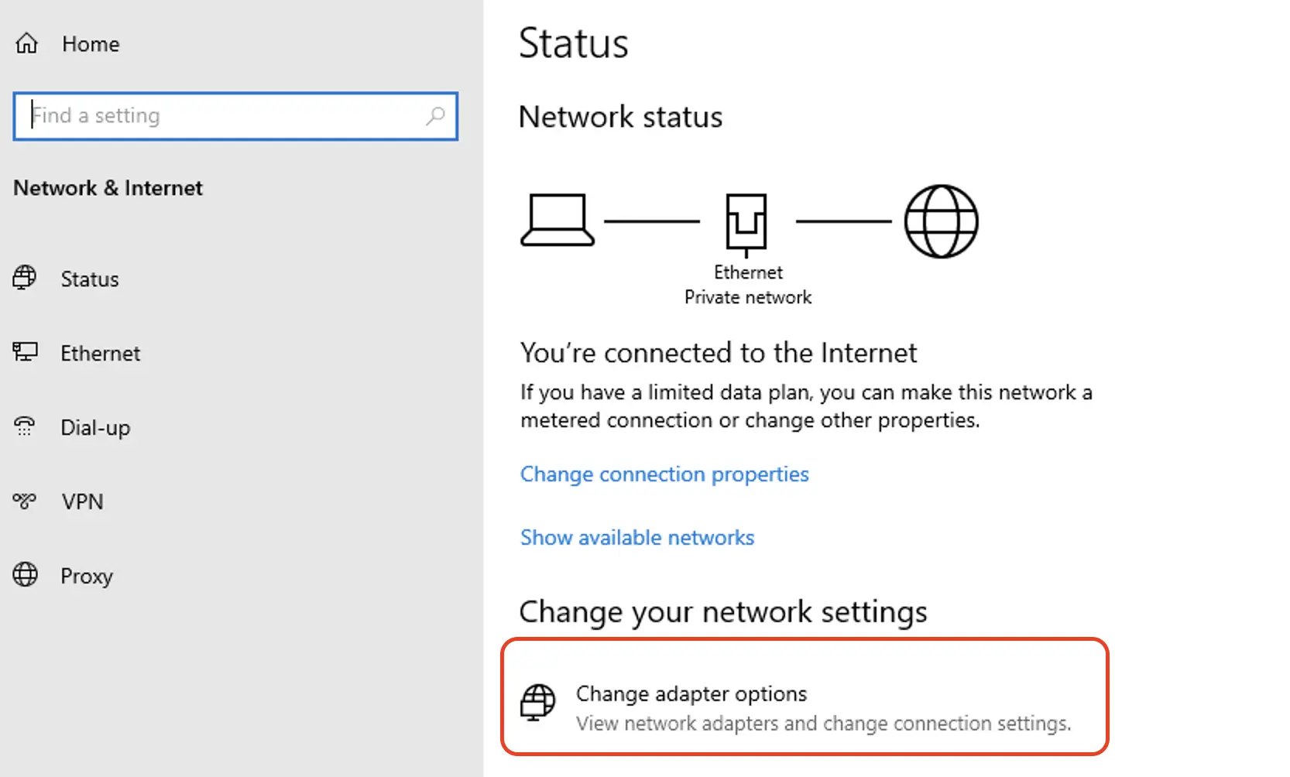Click the Status globe icon in sidebar
This screenshot has height=777, width=1290.
pos(25,278)
